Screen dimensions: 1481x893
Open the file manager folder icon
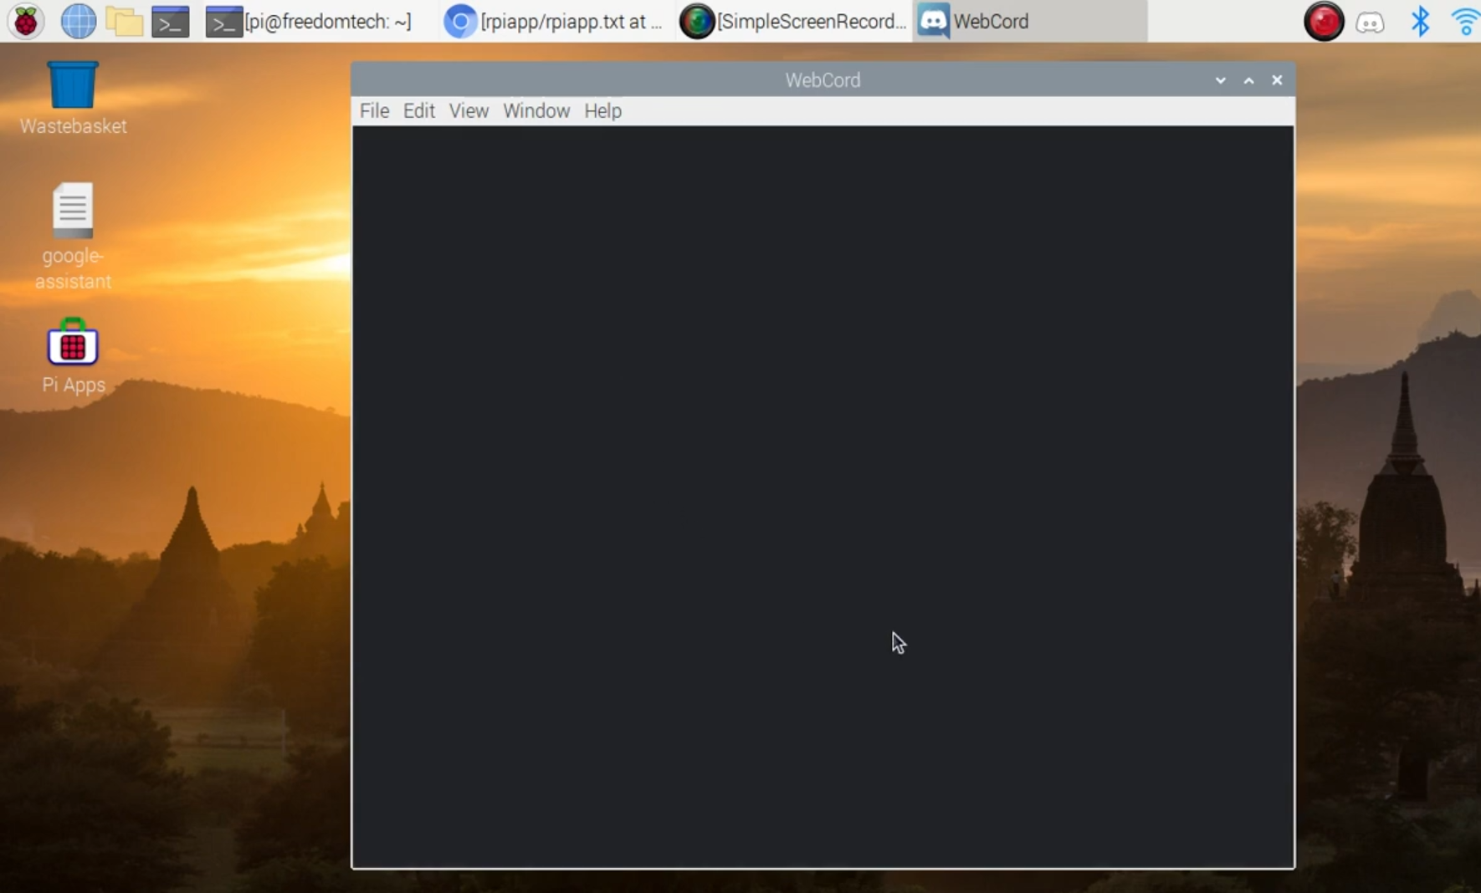[x=124, y=21]
